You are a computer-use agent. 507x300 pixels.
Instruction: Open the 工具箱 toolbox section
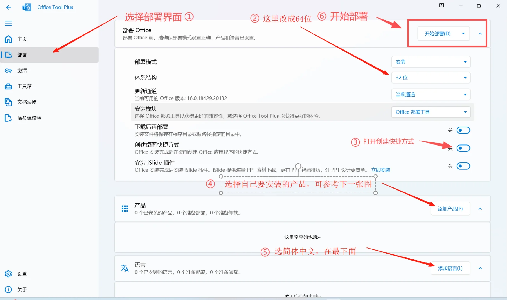(25, 86)
